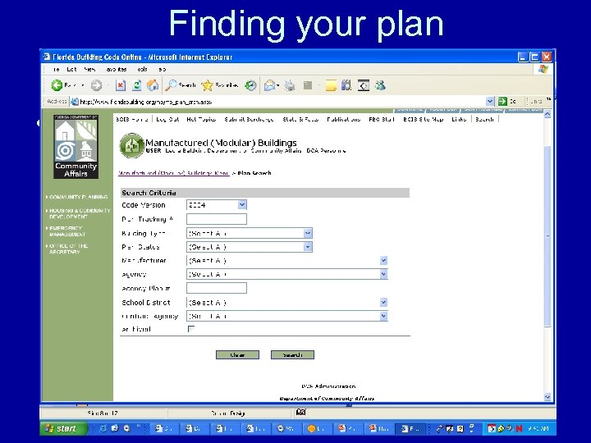Click the browser address URL field
The image size is (591, 443).
tap(282, 102)
